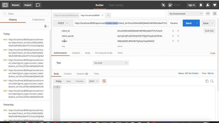219x123 pixels.
Task: Add a new request tab
Action: click(108, 15)
